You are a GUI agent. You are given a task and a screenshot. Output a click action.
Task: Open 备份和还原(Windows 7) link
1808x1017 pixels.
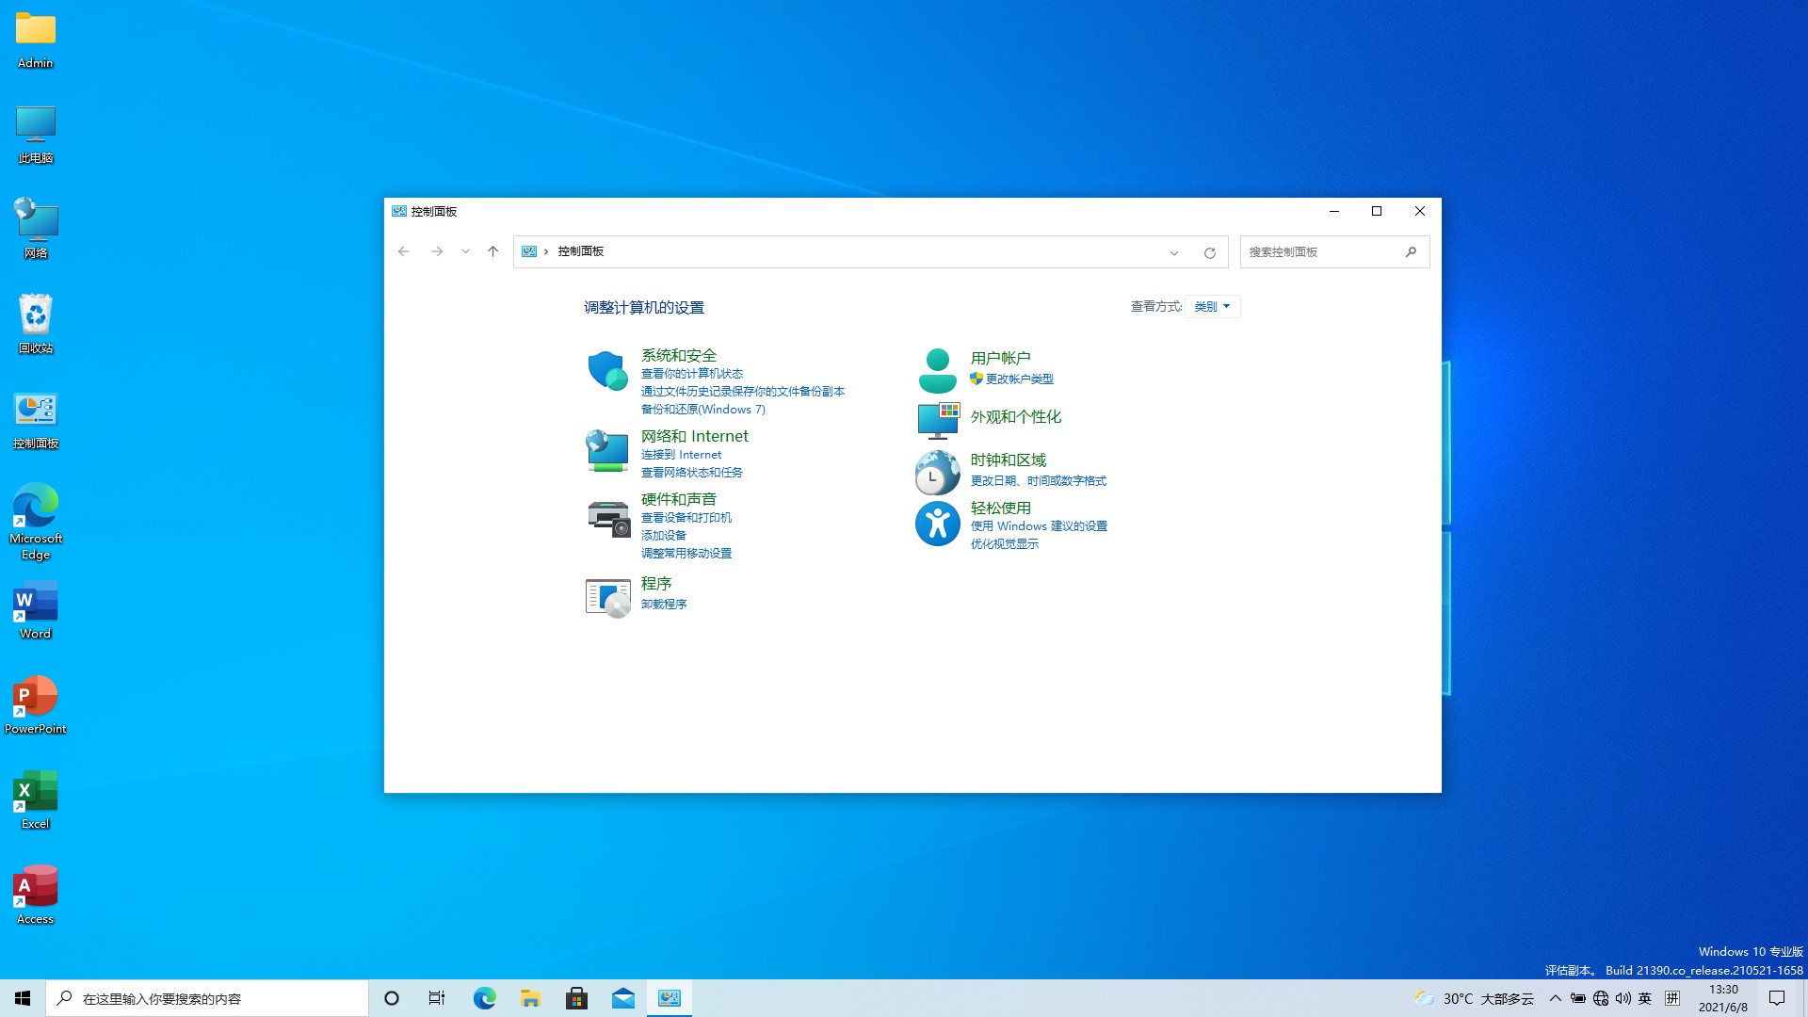pos(702,409)
